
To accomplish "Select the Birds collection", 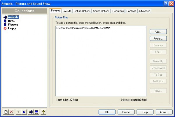I will [x=11, y=21].
